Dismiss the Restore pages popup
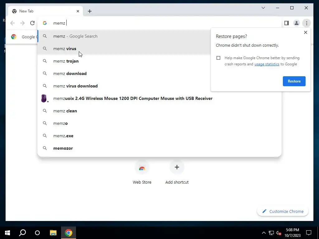319x239 pixels. point(305,32)
